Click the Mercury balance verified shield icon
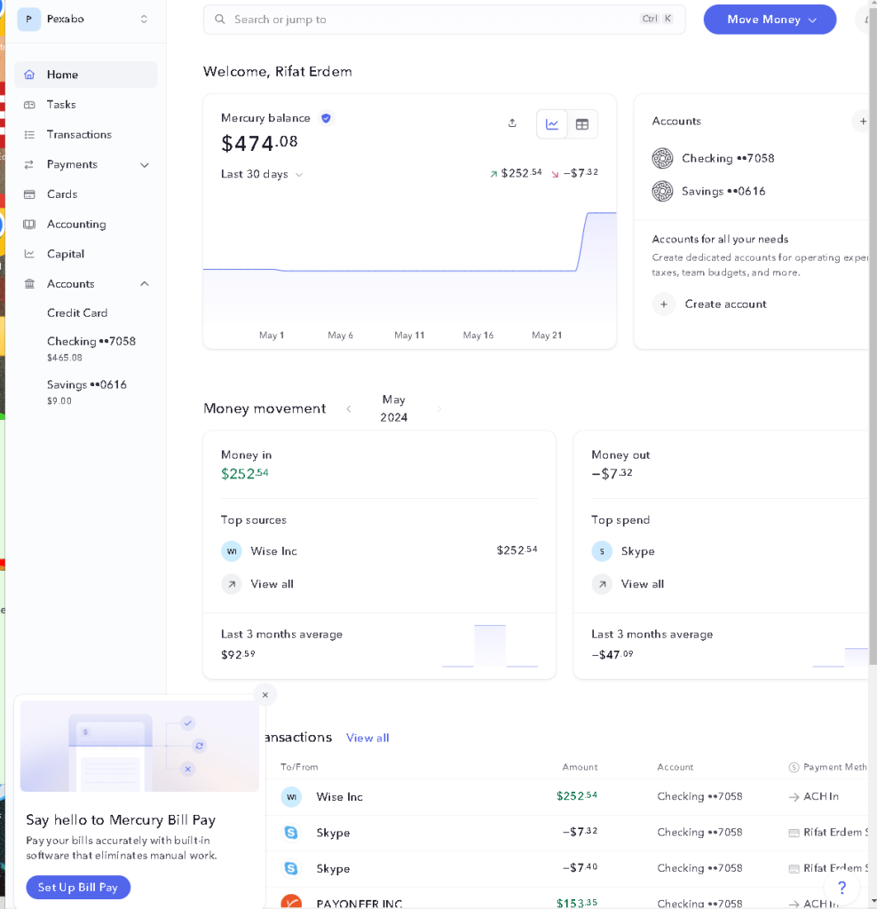 (327, 118)
